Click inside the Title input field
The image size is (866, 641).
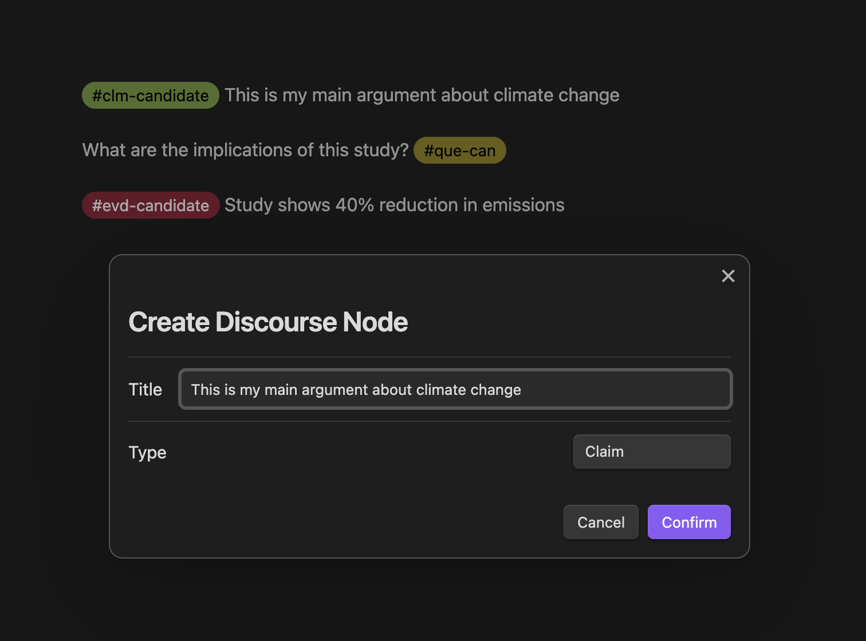pos(455,389)
